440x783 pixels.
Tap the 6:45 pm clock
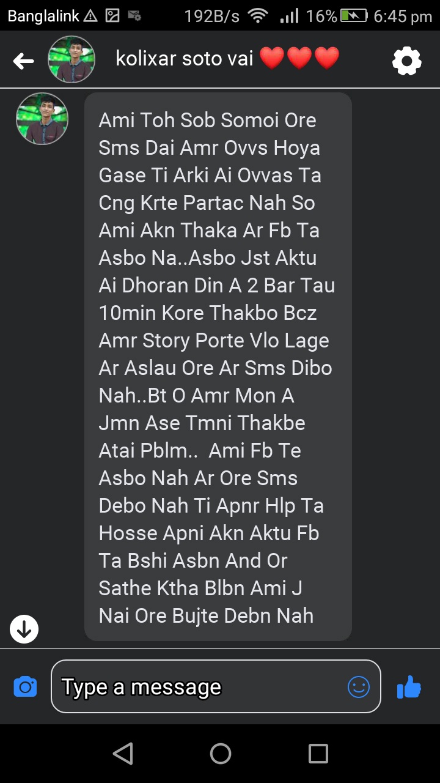pos(403,17)
